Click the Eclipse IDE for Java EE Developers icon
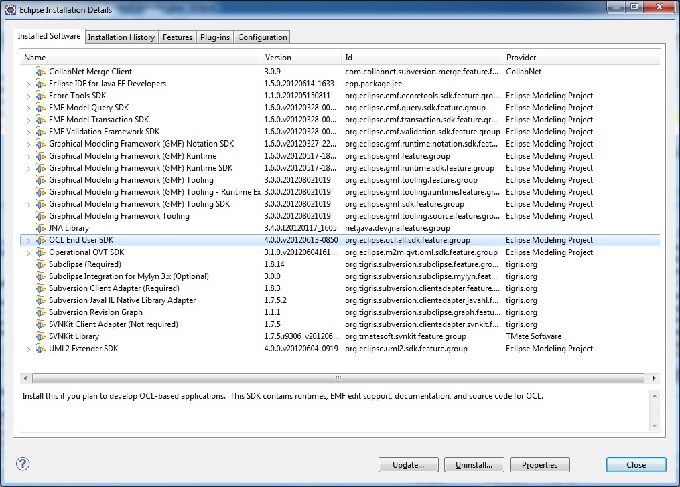680x487 pixels. pos(40,84)
